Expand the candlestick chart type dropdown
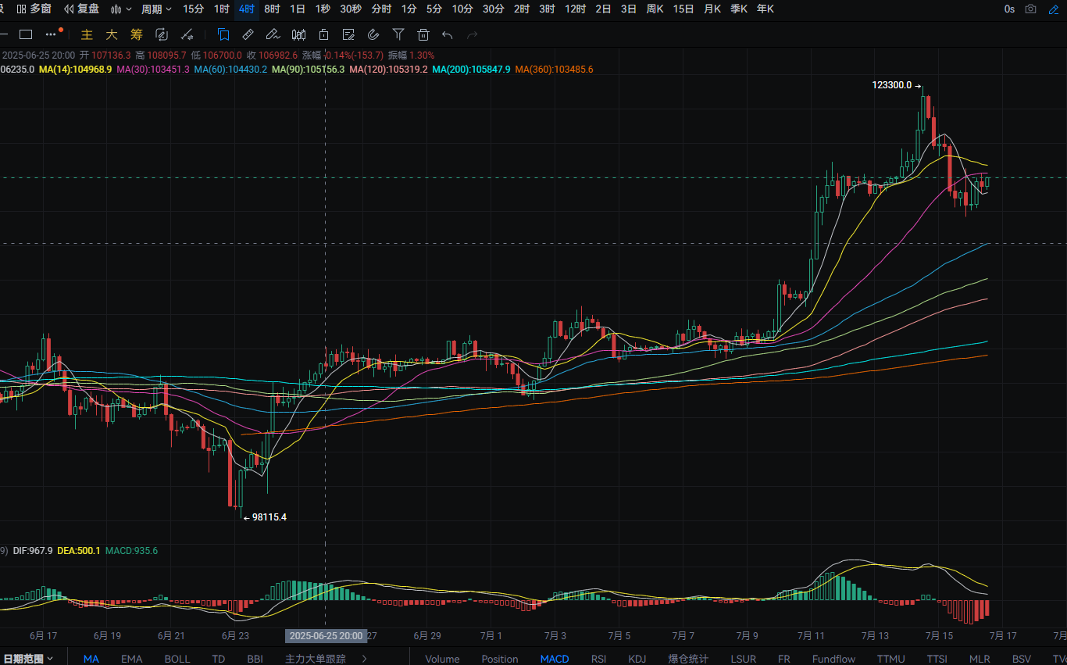Screen dimensions: 1067x665 pos(121,9)
